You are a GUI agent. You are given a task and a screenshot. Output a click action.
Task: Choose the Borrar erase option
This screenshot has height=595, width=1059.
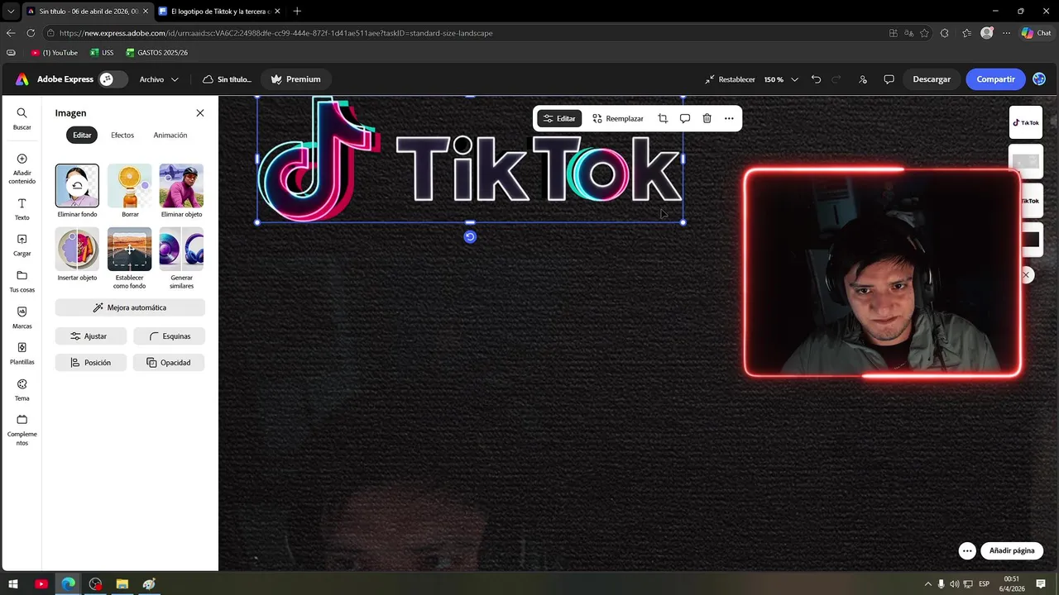click(130, 191)
